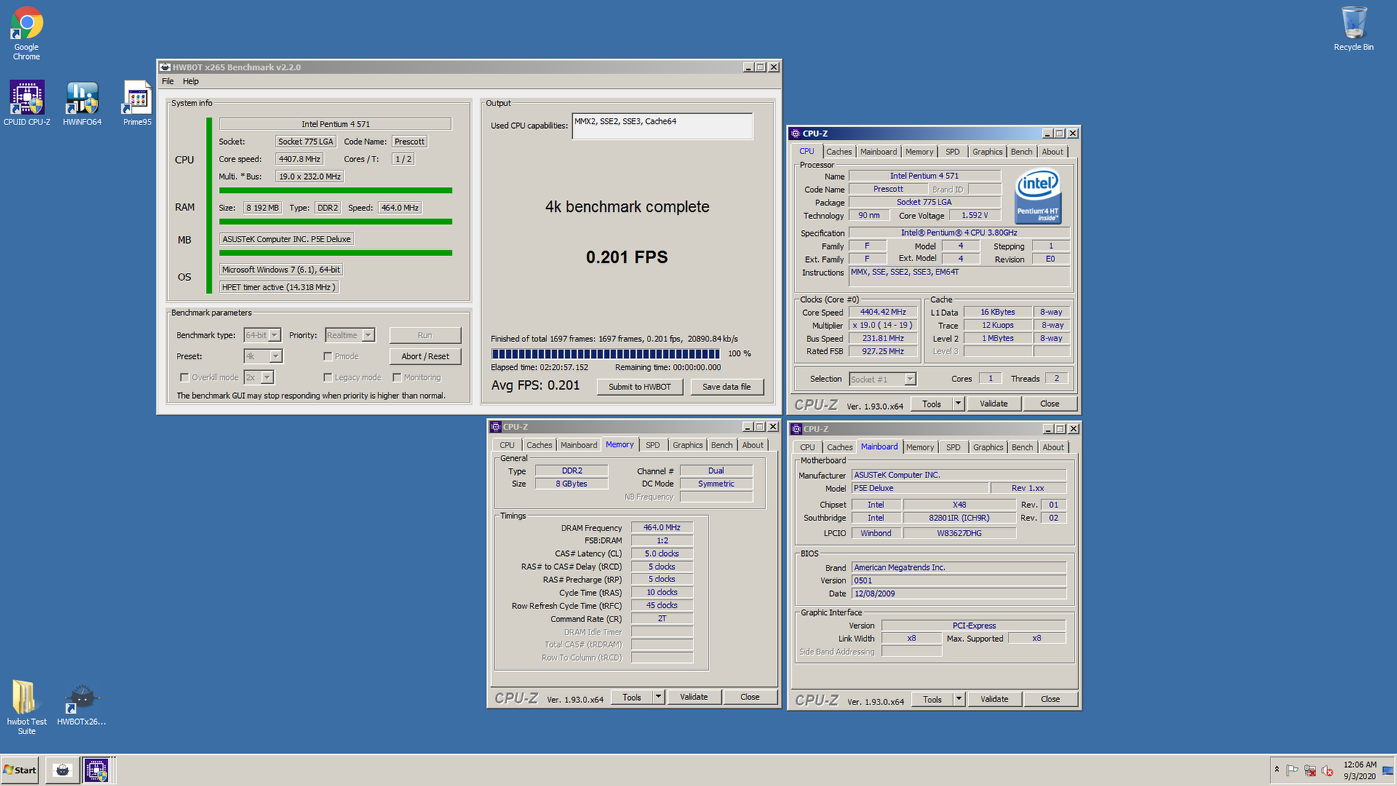The image size is (1397, 786).
Task: Open hwbot Test Suite folder
Action: [x=26, y=707]
